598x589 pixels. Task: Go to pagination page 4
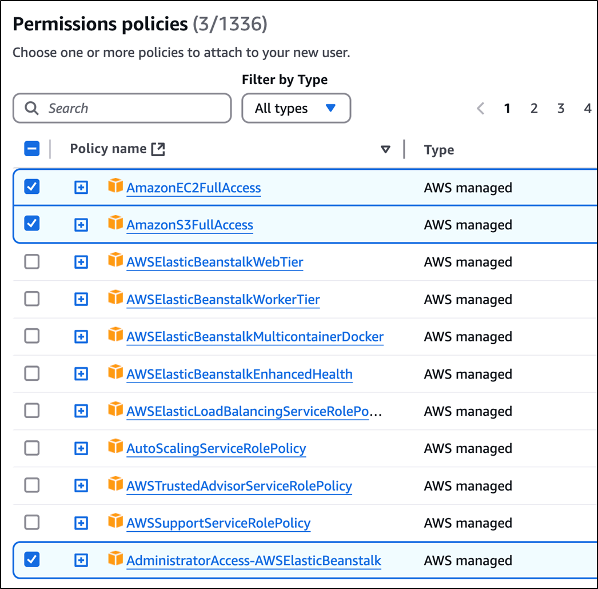588,108
